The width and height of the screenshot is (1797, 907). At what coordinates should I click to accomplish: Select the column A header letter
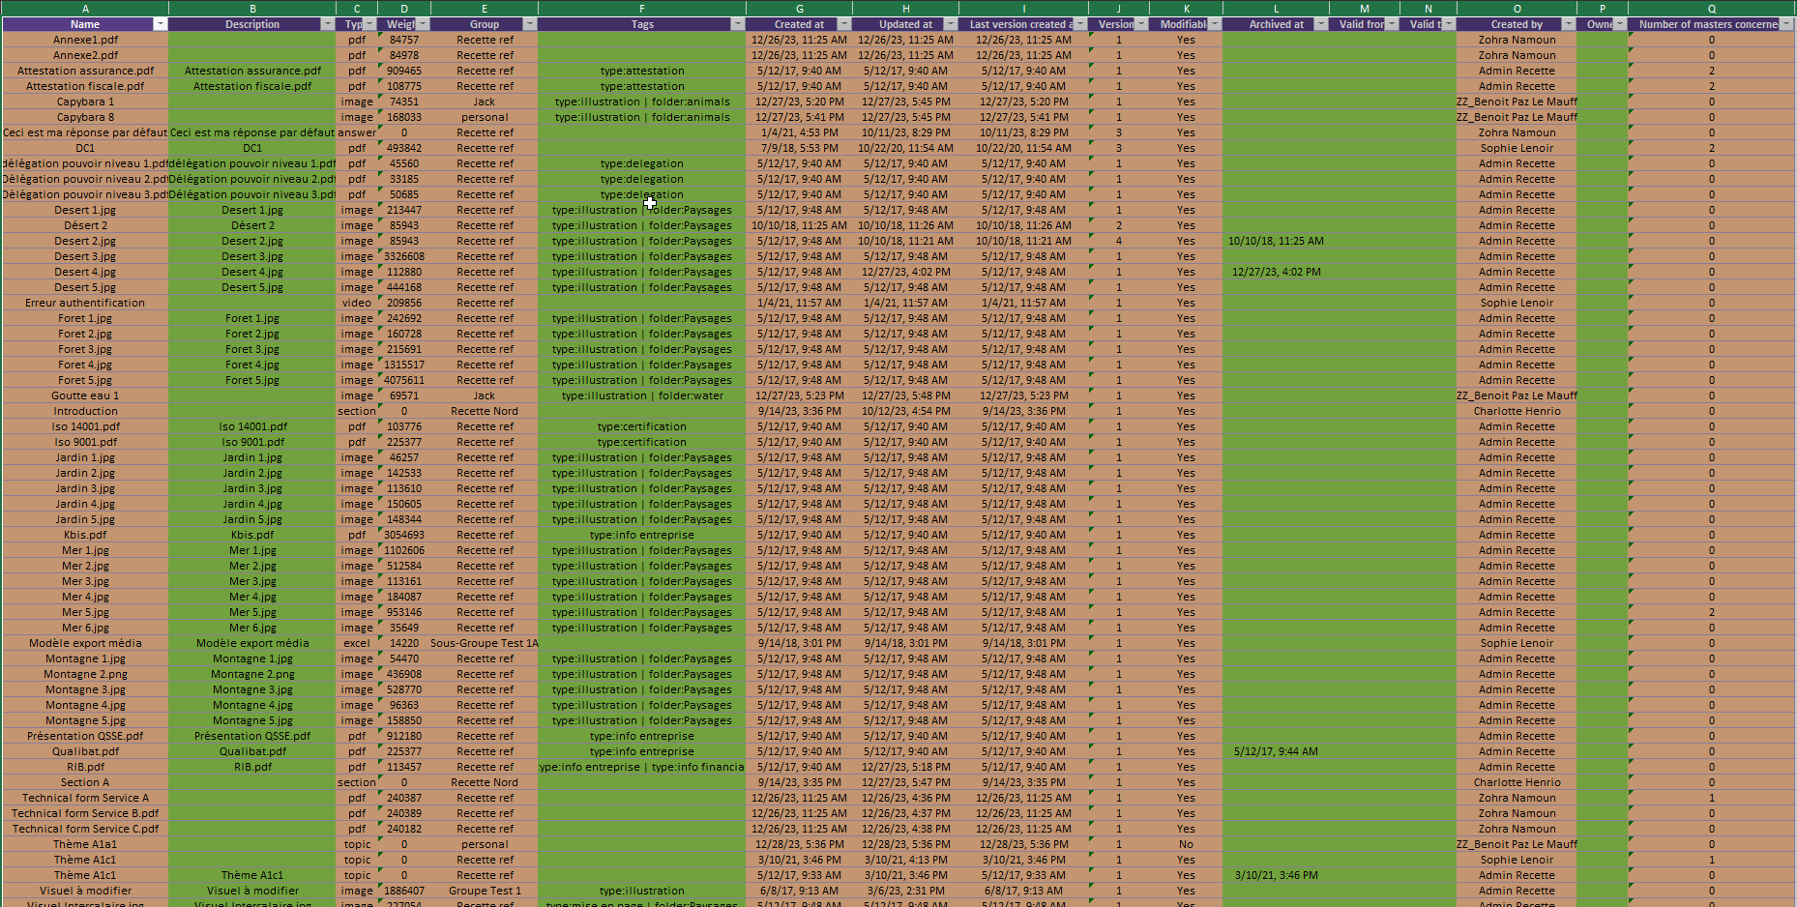(x=85, y=9)
